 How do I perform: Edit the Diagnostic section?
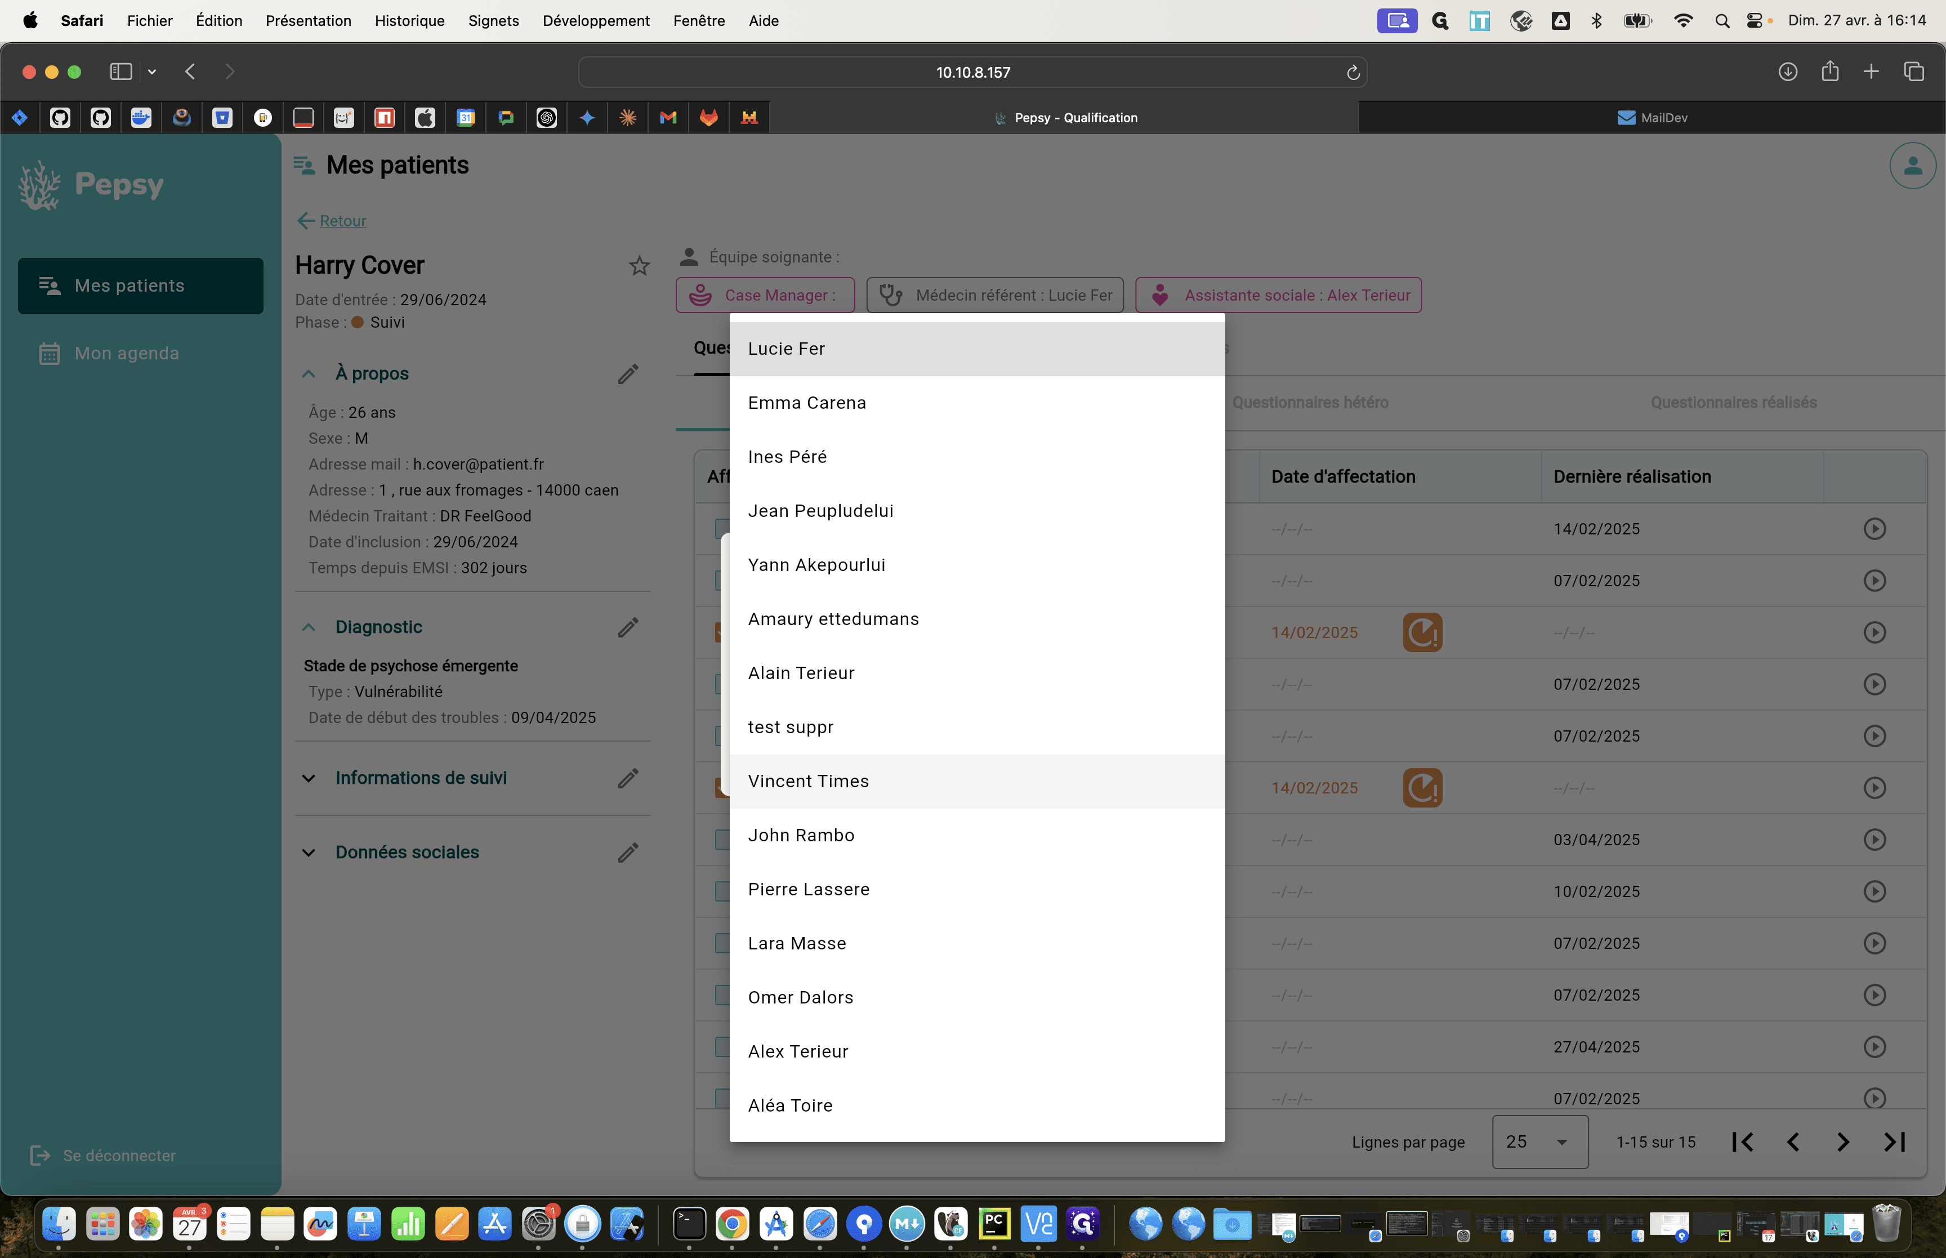[628, 627]
